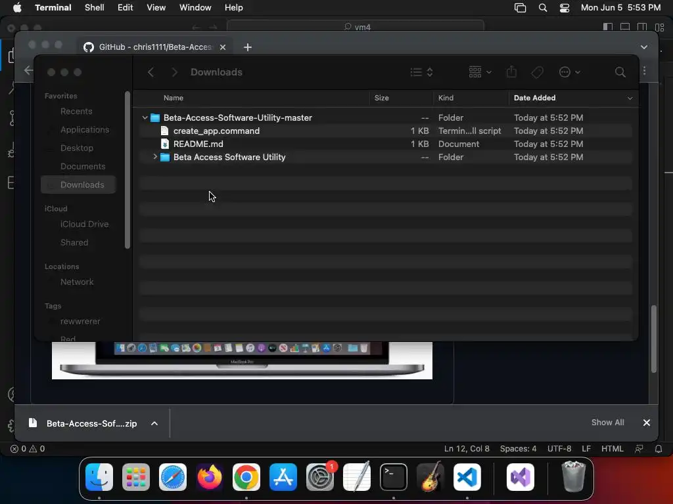Click Show All downloads
Image resolution: width=673 pixels, height=504 pixels.
607,423
